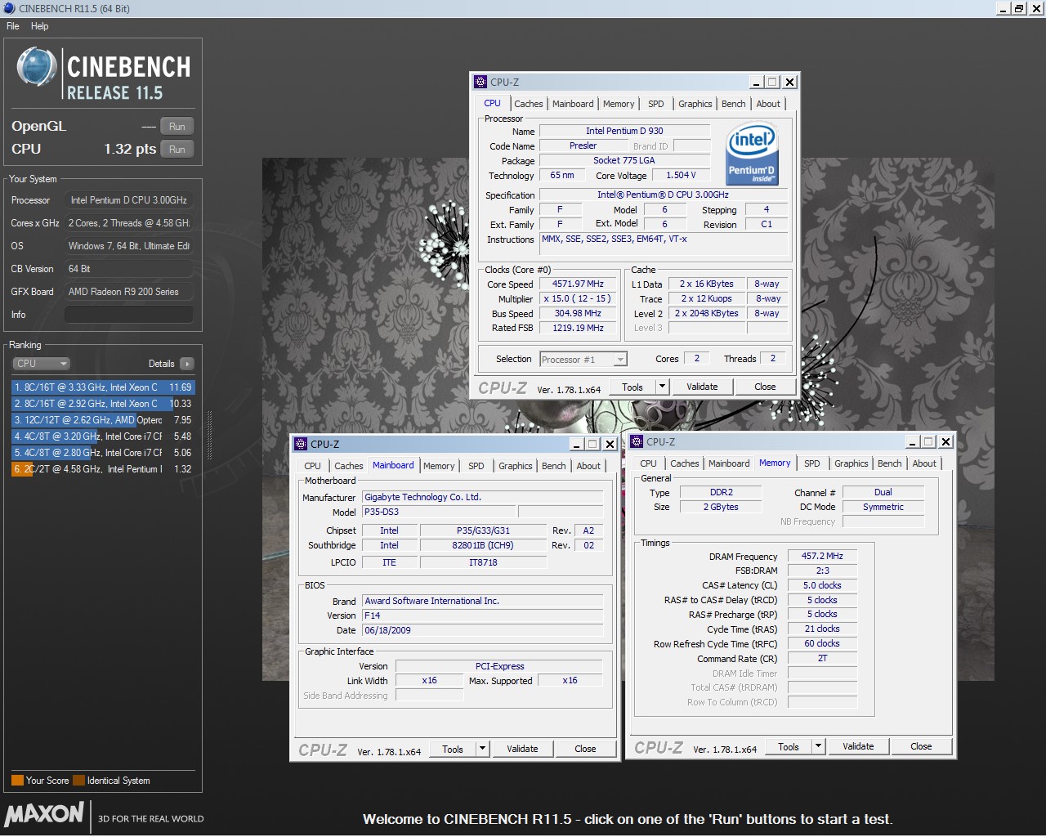Click the CPU-Z icon in the CPU window title bar
The image size is (1046, 837).
click(481, 82)
